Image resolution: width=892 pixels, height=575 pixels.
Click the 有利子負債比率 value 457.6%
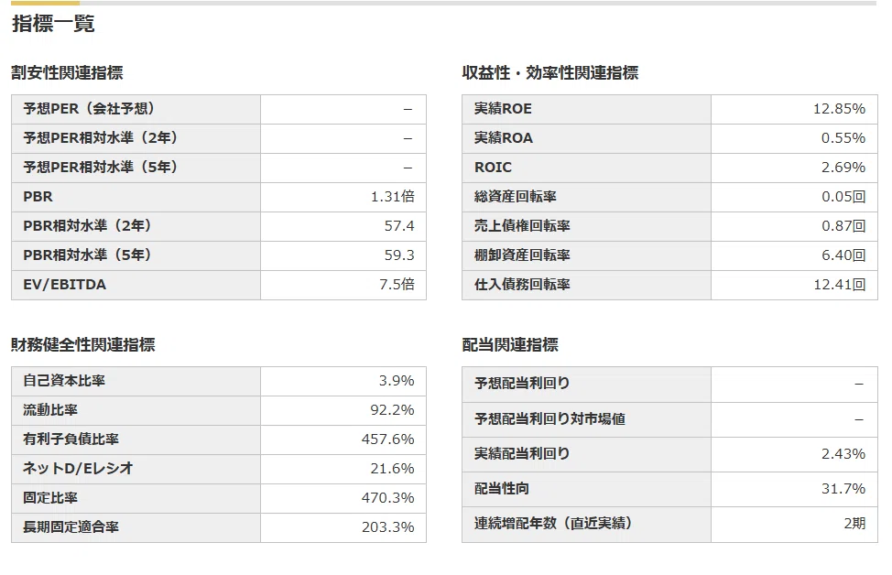388,439
